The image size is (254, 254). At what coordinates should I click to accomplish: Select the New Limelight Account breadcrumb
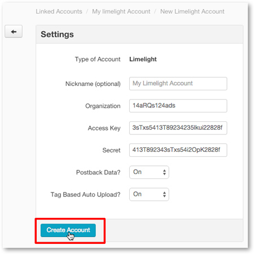192,11
